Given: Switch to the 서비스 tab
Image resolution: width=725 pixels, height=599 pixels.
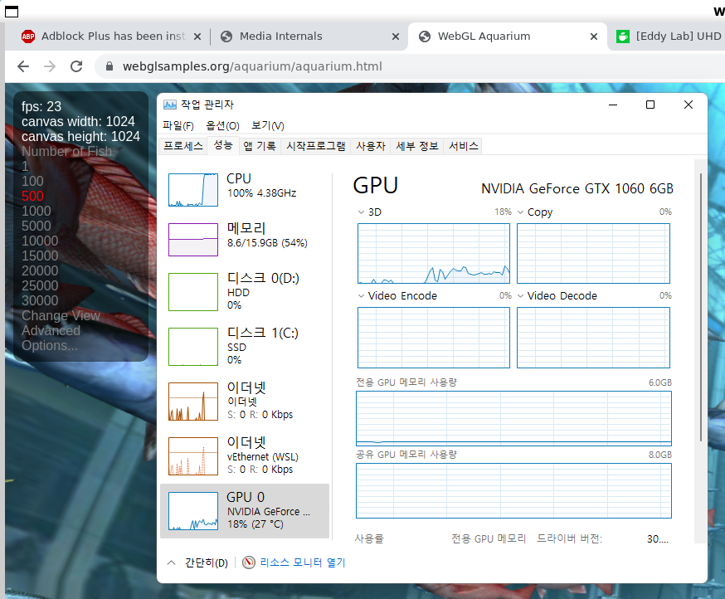Looking at the screenshot, I should click(x=464, y=146).
